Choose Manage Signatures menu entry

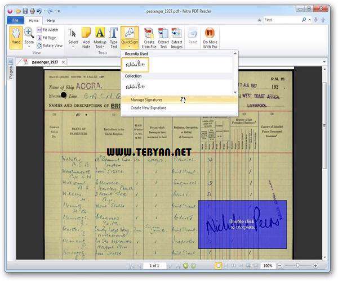[179, 100]
